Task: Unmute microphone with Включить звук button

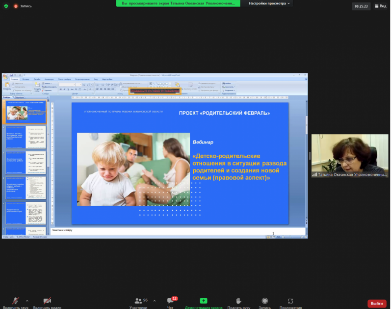Action: click(x=15, y=302)
